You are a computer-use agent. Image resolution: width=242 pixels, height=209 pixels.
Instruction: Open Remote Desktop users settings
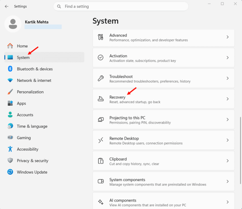pyautogui.click(x=163, y=140)
